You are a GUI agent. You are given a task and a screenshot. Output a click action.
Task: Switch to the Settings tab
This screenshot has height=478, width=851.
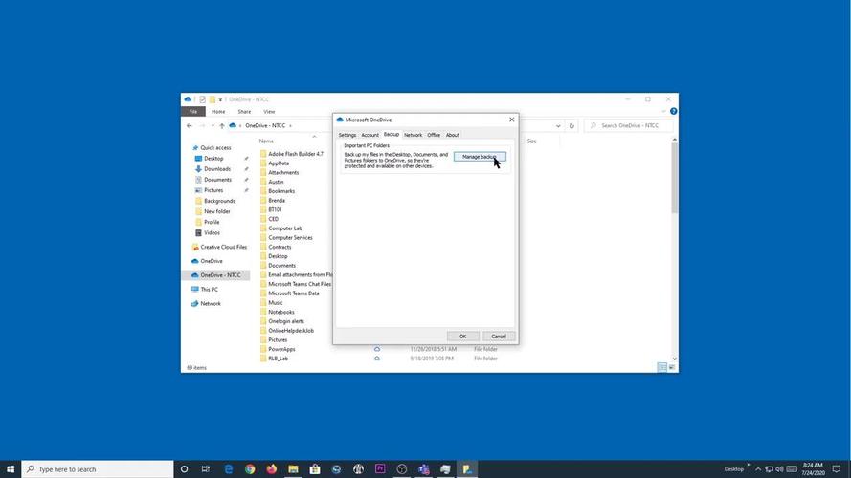[347, 135]
